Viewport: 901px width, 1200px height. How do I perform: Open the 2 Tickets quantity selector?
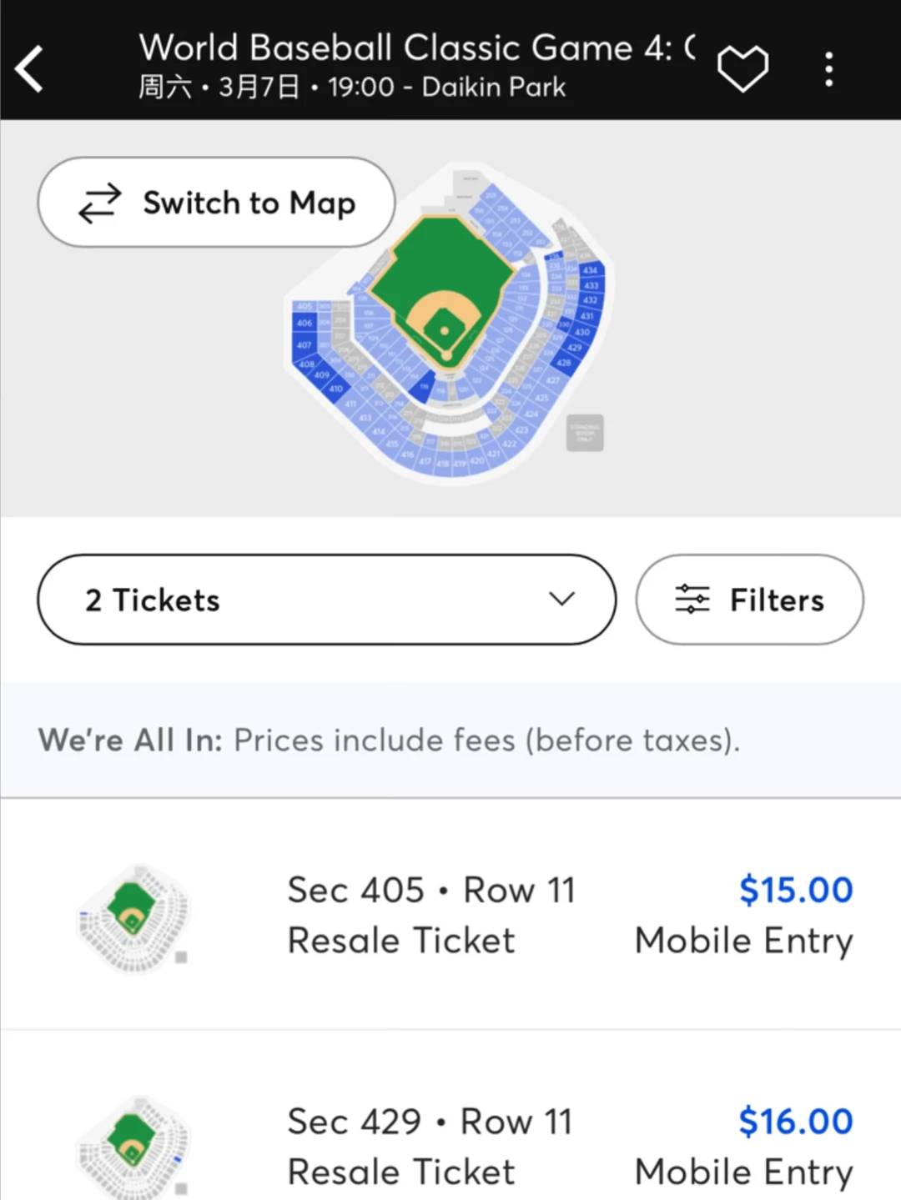tap(325, 599)
